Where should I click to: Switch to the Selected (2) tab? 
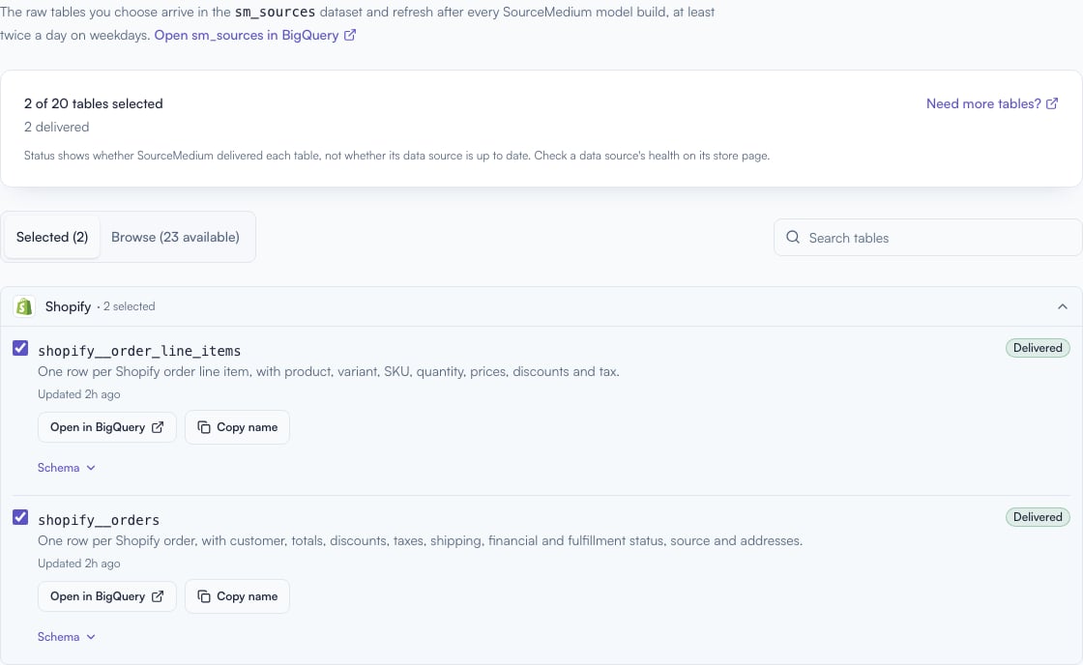pyautogui.click(x=52, y=237)
